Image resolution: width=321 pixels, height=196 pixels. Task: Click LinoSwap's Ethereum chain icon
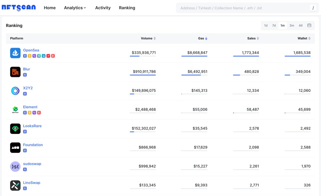[x=25, y=189]
